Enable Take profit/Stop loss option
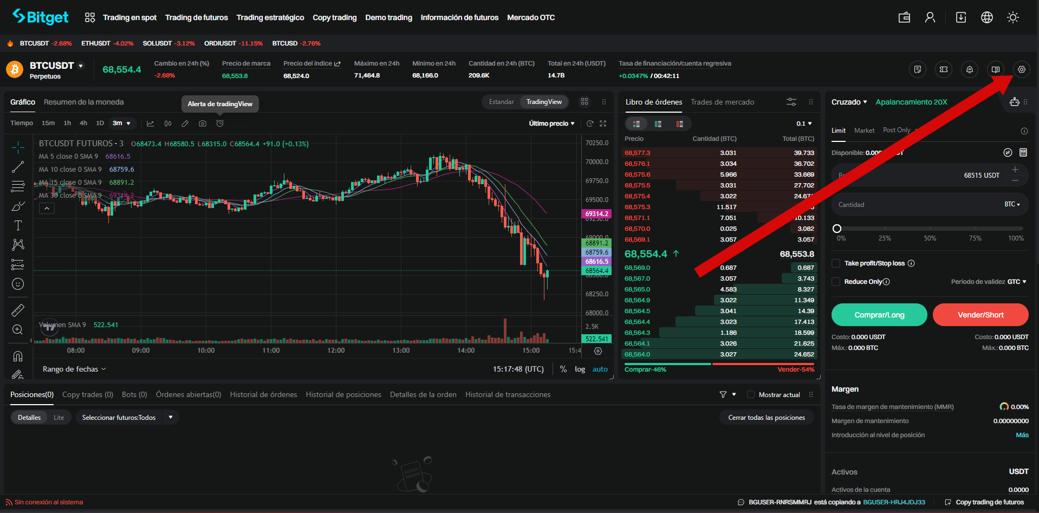 (836, 263)
